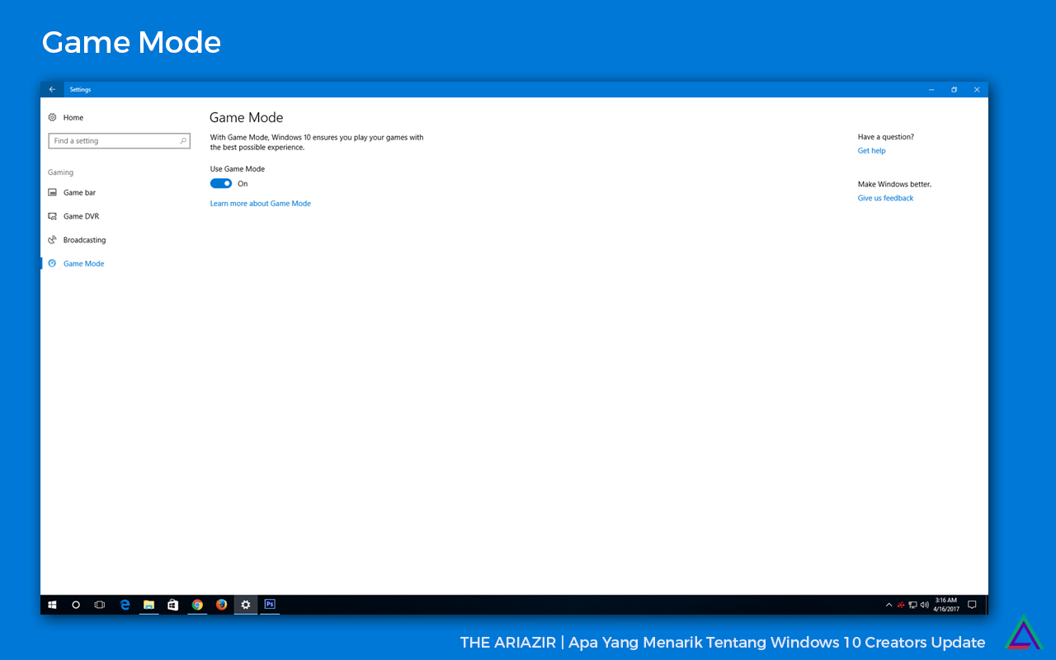Click the Give us feedback link
The height and width of the screenshot is (660, 1056).
click(x=886, y=198)
